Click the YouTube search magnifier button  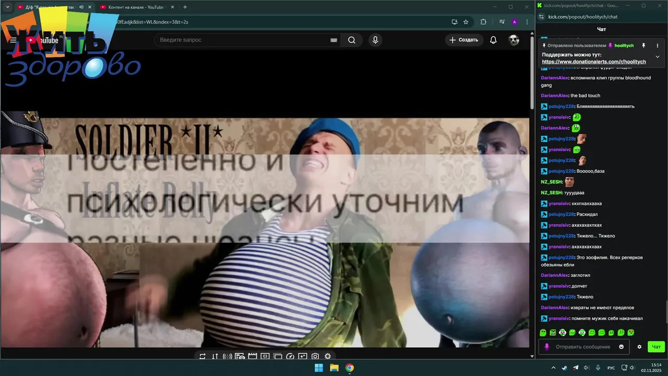coord(352,40)
